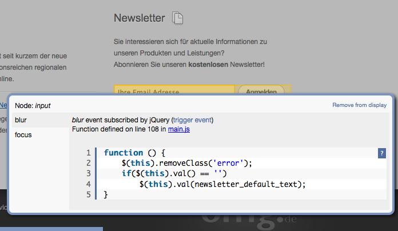
Task: Click the bold word kostenlosen
Action: click(x=208, y=65)
